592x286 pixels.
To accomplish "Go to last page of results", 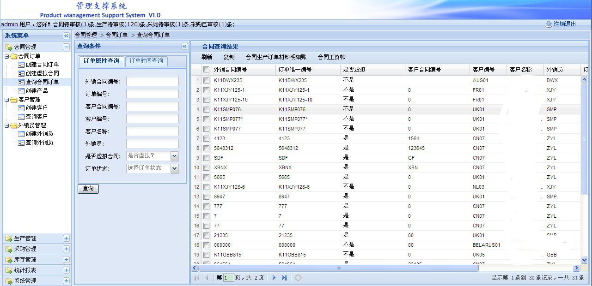I will click(284, 278).
